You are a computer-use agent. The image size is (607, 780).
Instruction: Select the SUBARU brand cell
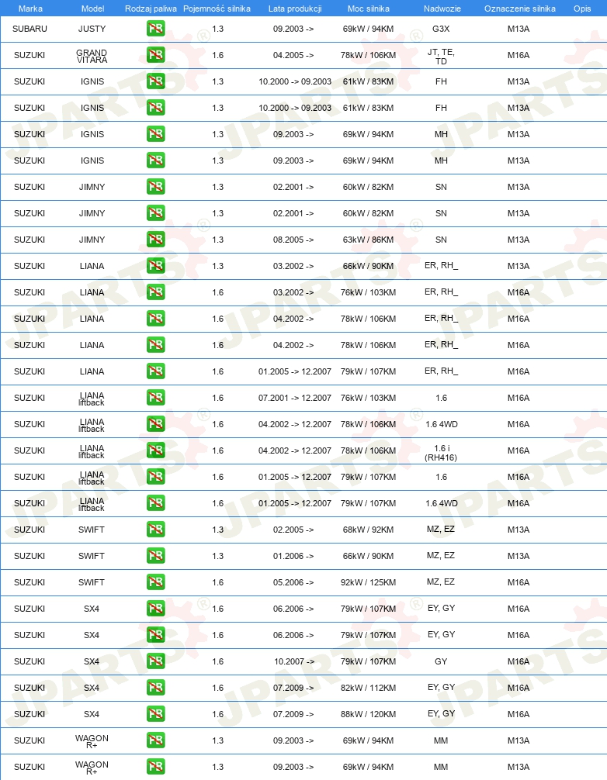(29, 29)
